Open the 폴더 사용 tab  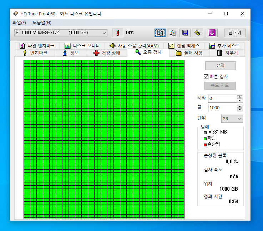[189, 53]
